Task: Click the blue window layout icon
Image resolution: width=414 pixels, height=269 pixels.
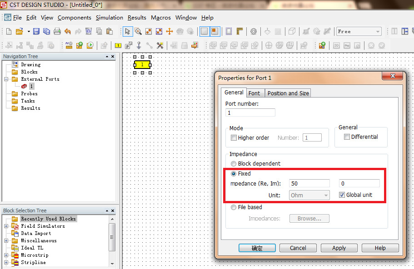Action: (405, 32)
